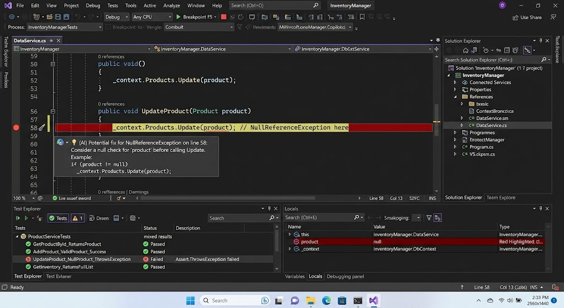Pin the Test Explorer panel
The height and width of the screenshot is (308, 564).
pyautogui.click(x=269, y=208)
